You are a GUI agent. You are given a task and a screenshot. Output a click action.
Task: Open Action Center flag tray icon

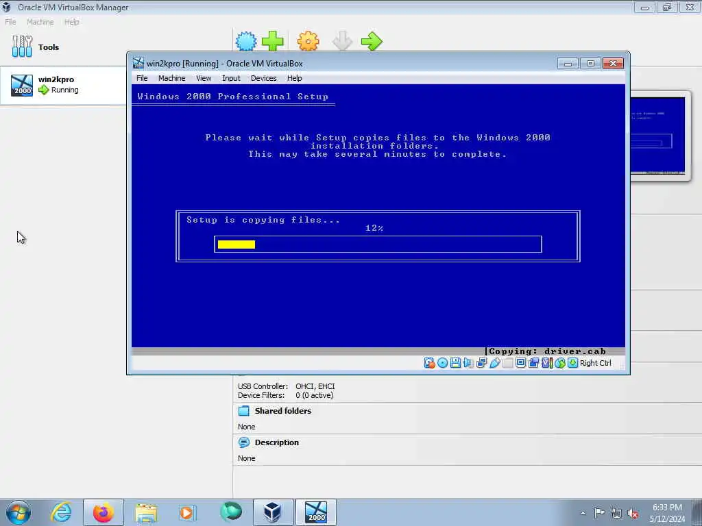599,513
